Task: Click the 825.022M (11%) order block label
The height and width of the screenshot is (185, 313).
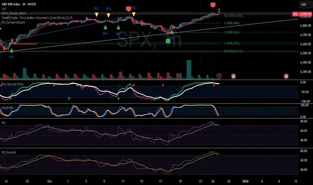Action: pos(233,51)
